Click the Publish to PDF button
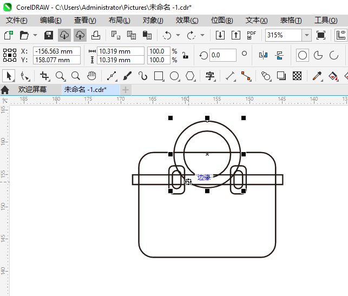The width and height of the screenshot is (348, 296). [x=251, y=35]
